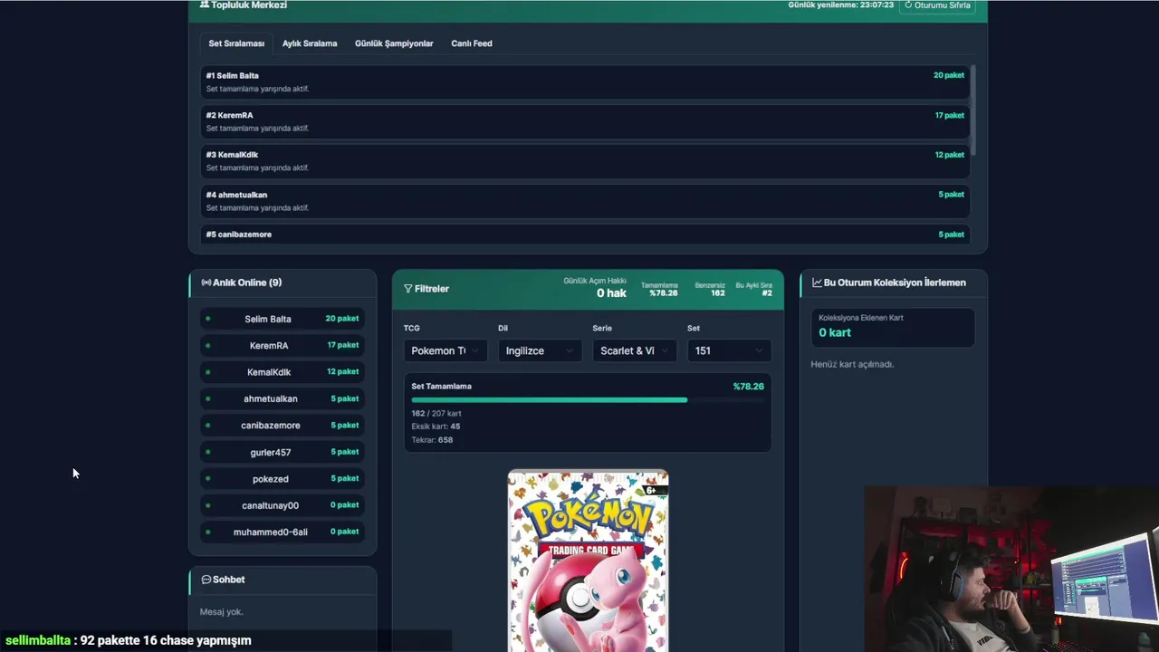This screenshot has width=1159, height=652.
Task: Click the Bu Aylık Sıra #2 stat
Action: [x=754, y=289]
